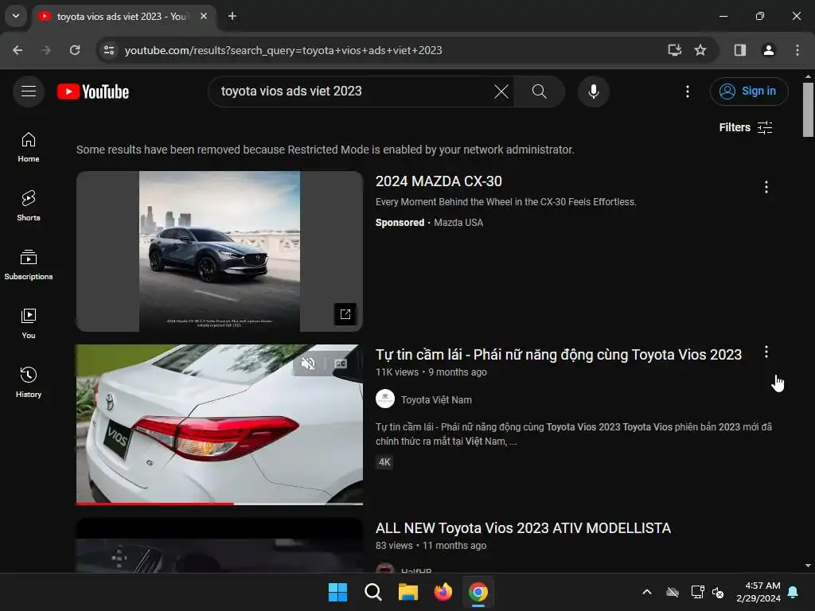Open the clock and date panel

tap(758, 592)
